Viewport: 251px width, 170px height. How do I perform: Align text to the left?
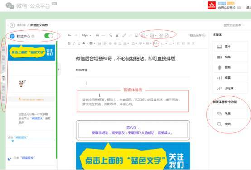(x=105, y=43)
